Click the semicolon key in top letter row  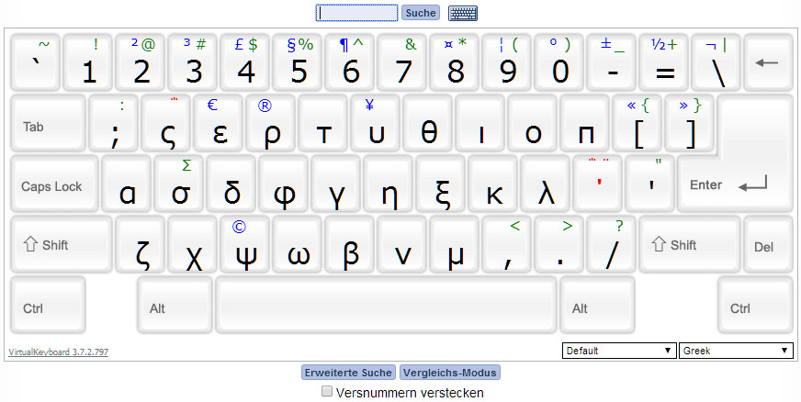pos(113,124)
